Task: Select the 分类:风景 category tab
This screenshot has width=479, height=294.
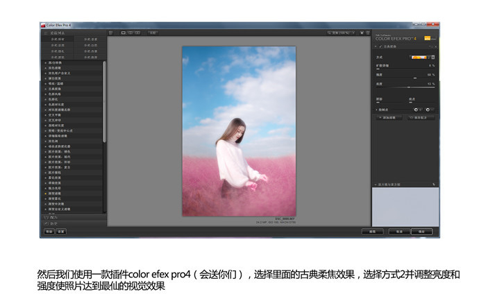Action: 58,45
